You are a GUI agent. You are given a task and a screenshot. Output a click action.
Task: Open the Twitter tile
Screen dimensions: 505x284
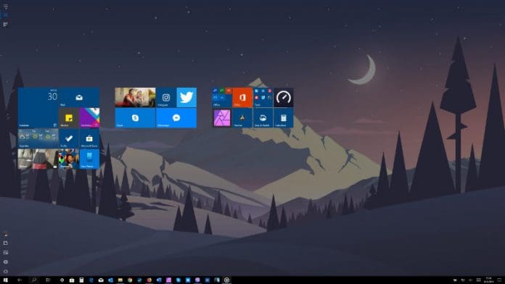(186, 98)
